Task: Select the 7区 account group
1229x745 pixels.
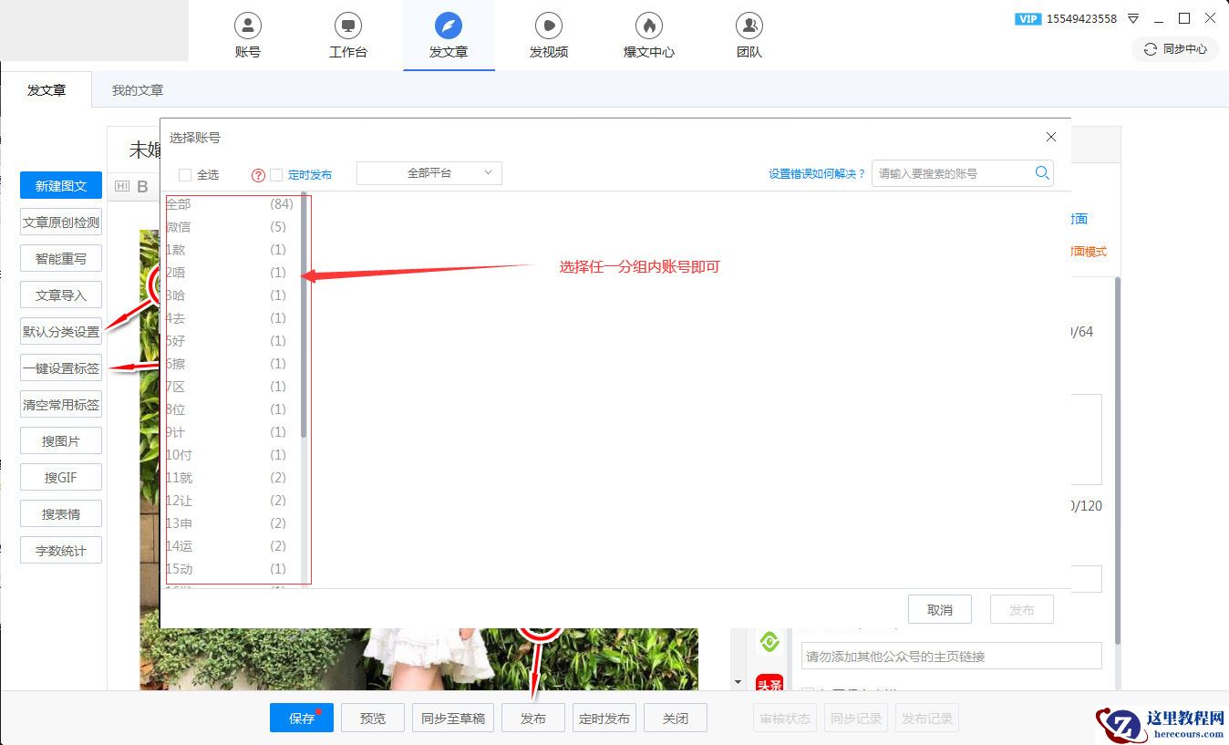Action: point(232,387)
